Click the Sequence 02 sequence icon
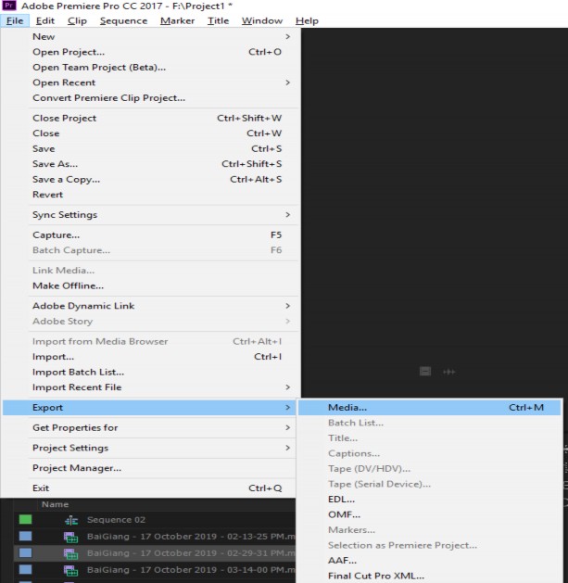The image size is (568, 583). coord(71,520)
